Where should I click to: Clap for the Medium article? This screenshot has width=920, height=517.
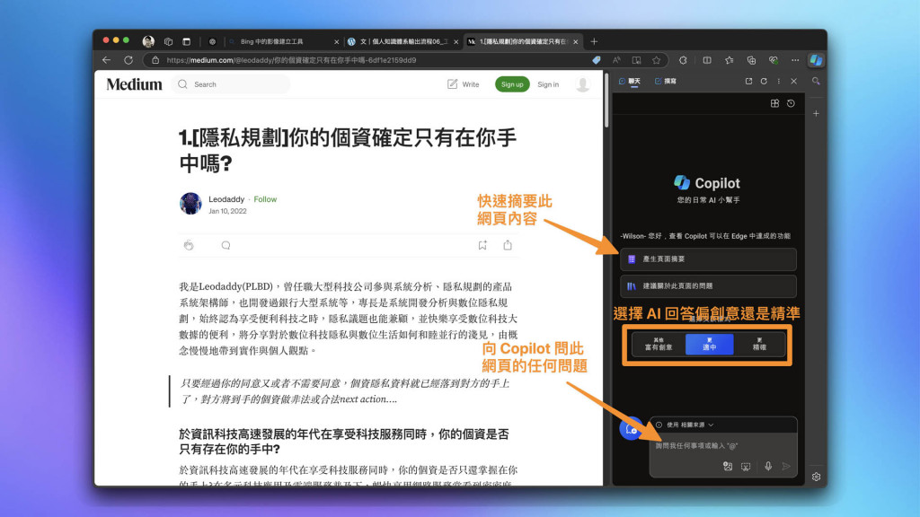coord(189,245)
